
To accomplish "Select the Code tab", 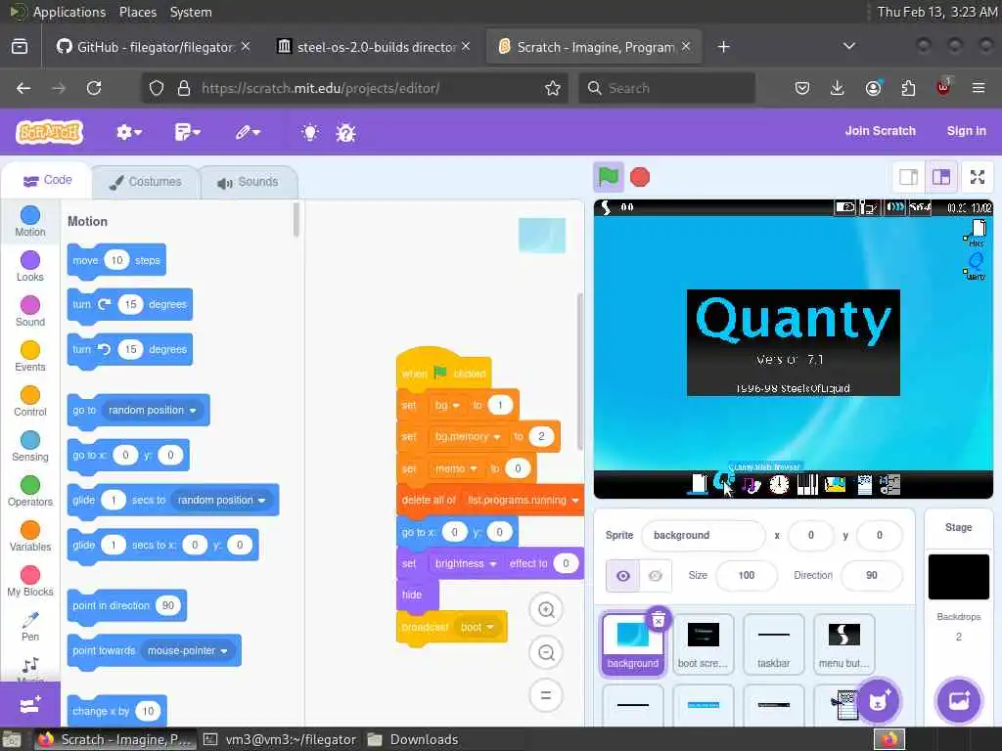I will point(47,181).
